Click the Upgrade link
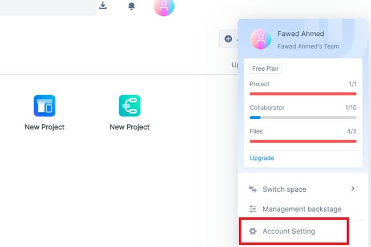 (x=262, y=157)
